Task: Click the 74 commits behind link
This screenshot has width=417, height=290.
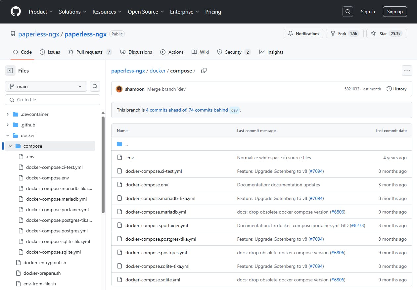Action: pos(208,110)
